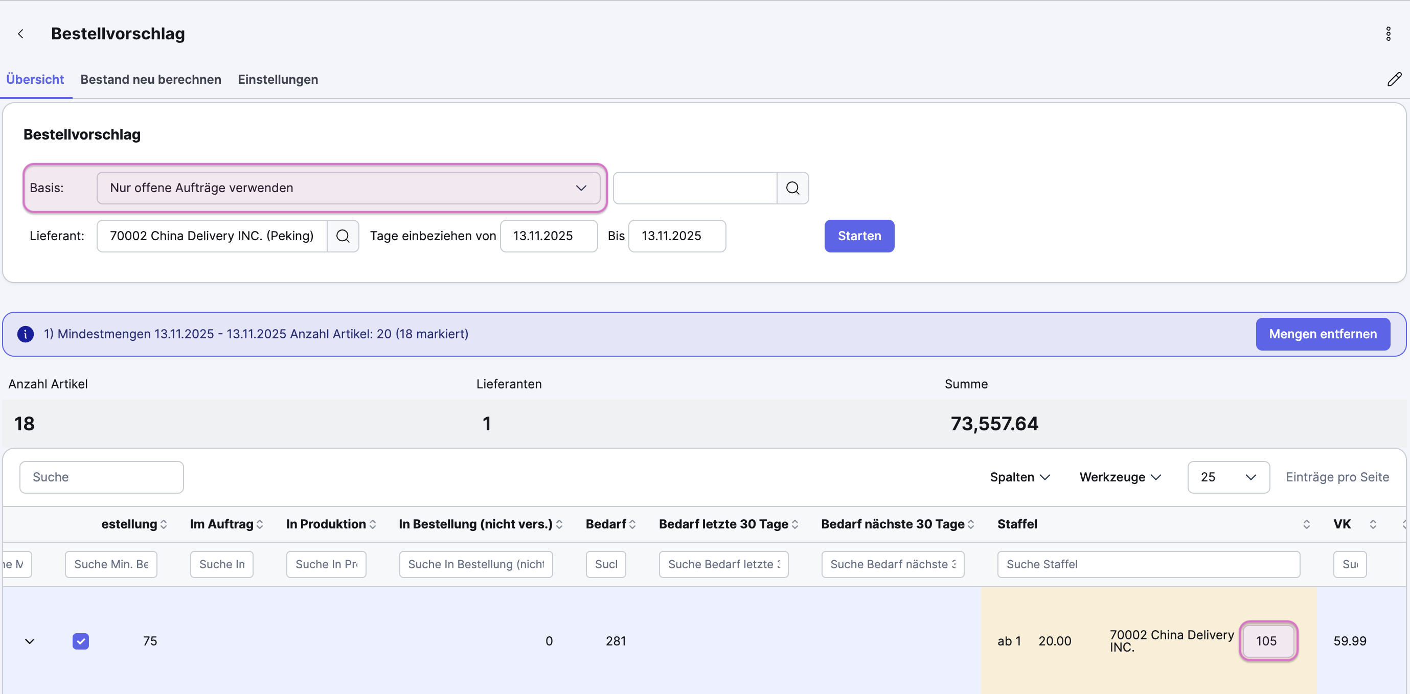Sort the Im Auftrag column
1410x694 pixels.
pyautogui.click(x=260, y=524)
